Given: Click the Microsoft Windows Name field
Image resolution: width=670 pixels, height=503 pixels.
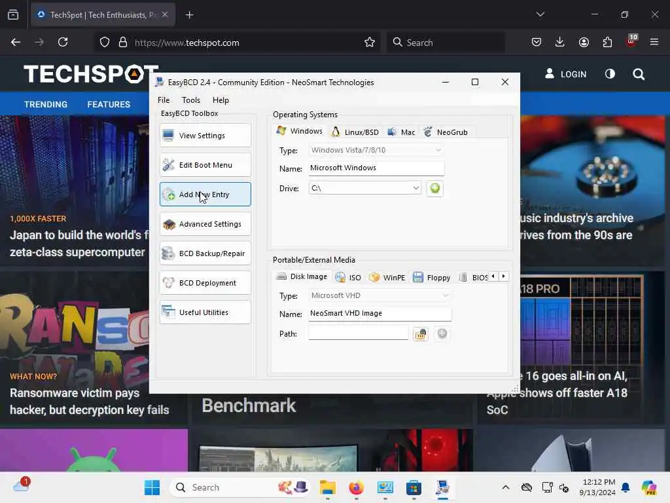Looking at the screenshot, I should tap(376, 168).
